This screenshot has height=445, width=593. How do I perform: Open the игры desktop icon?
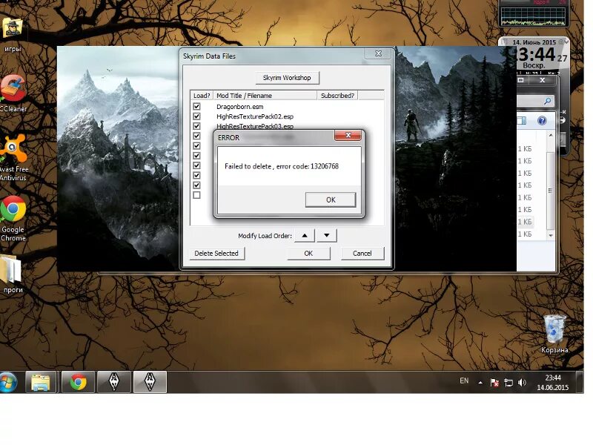tap(13, 34)
